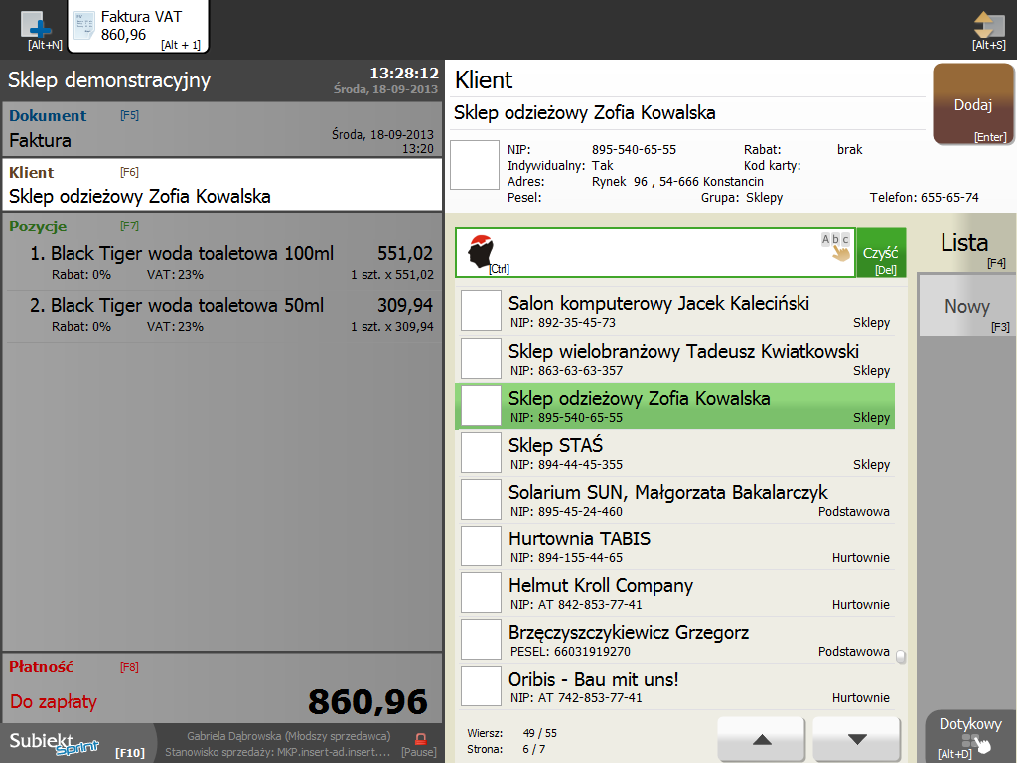This screenshot has height=763, width=1017.
Task: Click the client photo placeholder near NIP
Action: [475, 165]
